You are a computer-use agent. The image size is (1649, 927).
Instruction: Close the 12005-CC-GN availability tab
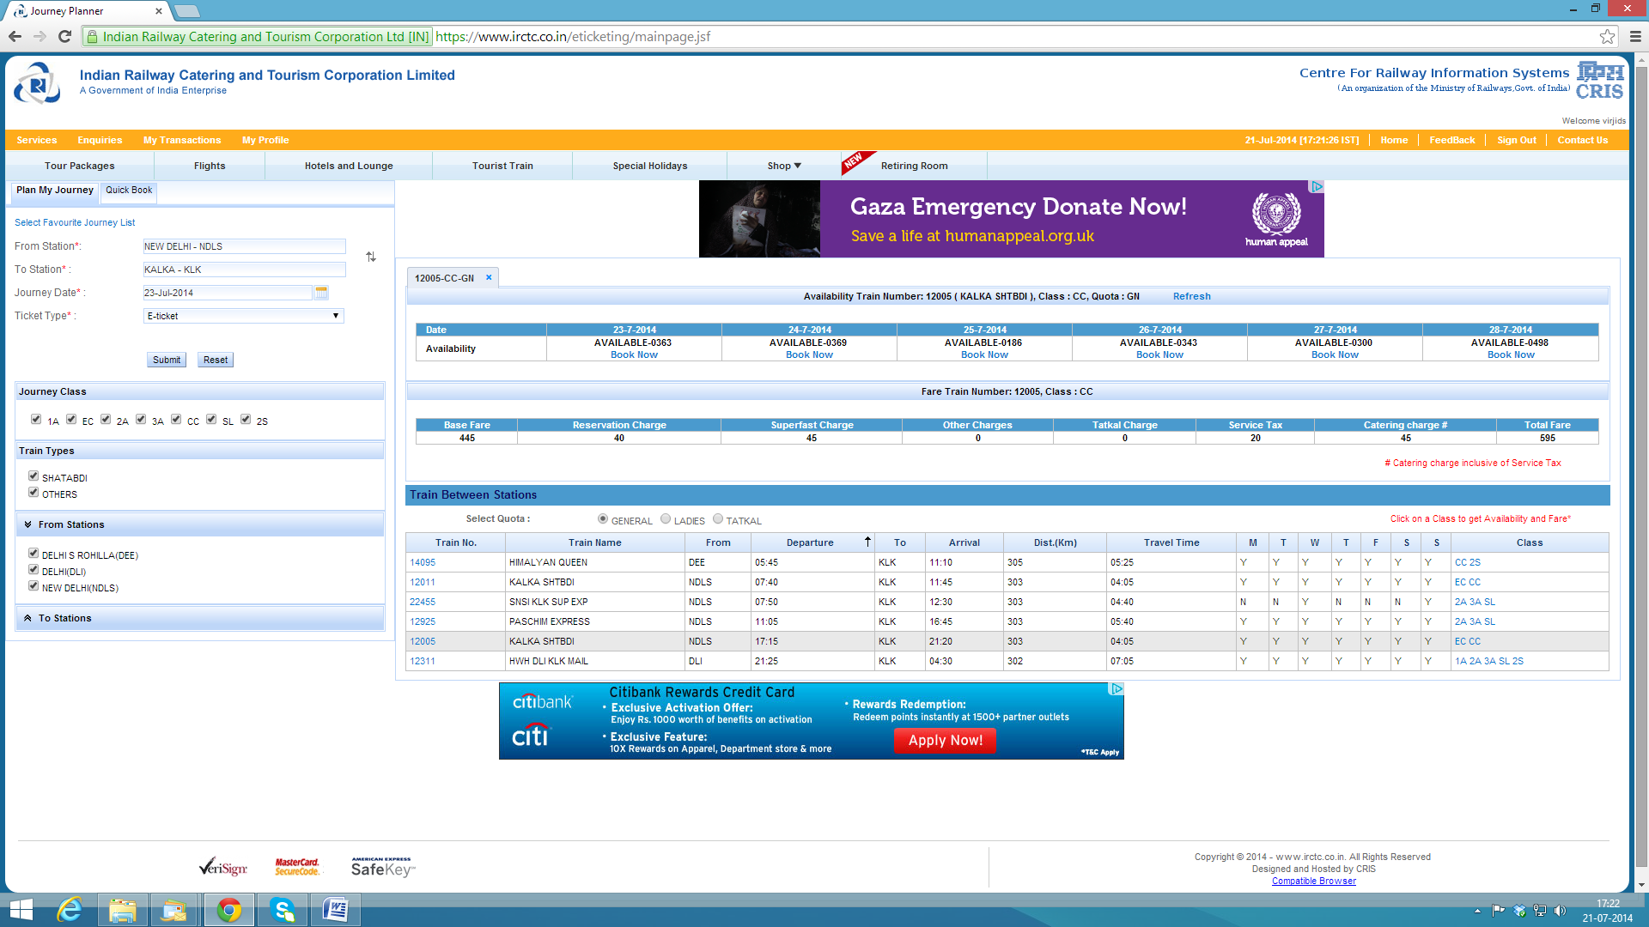tap(489, 277)
